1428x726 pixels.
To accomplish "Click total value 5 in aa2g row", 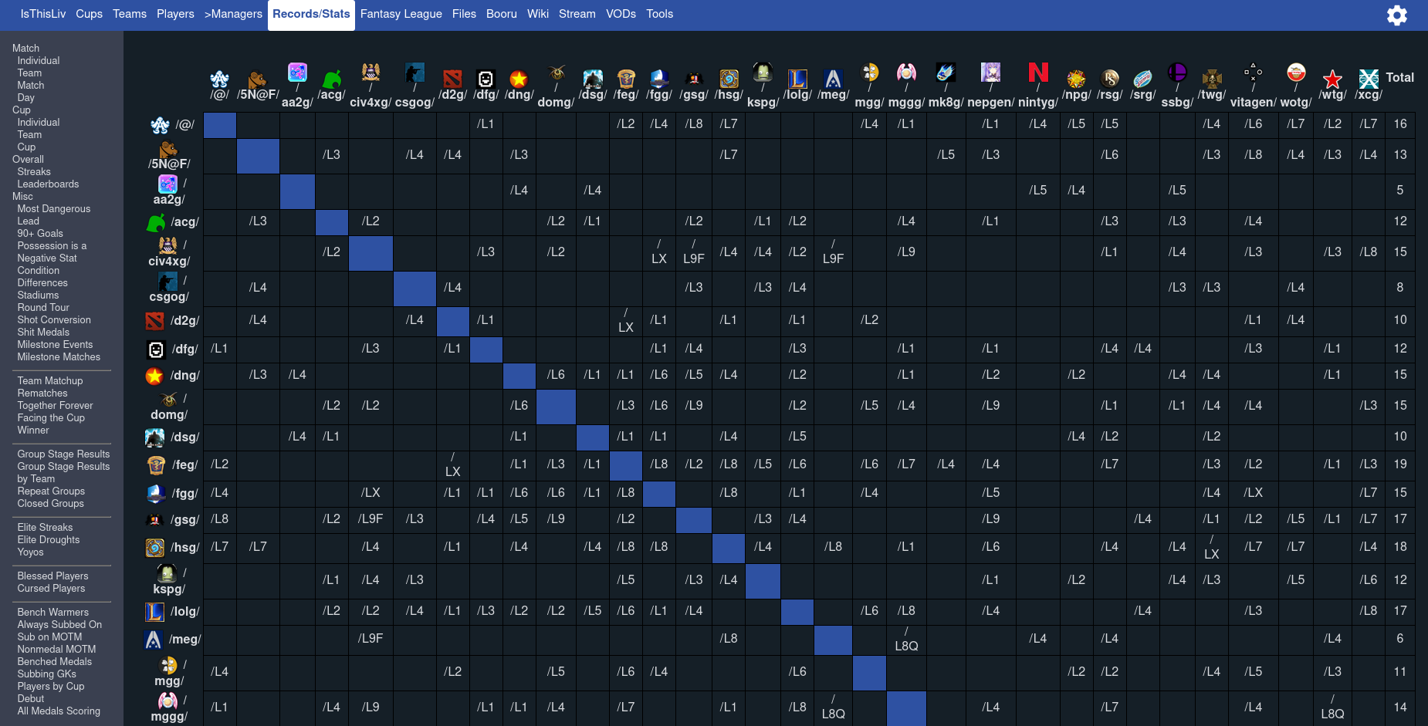I will pyautogui.click(x=1400, y=191).
